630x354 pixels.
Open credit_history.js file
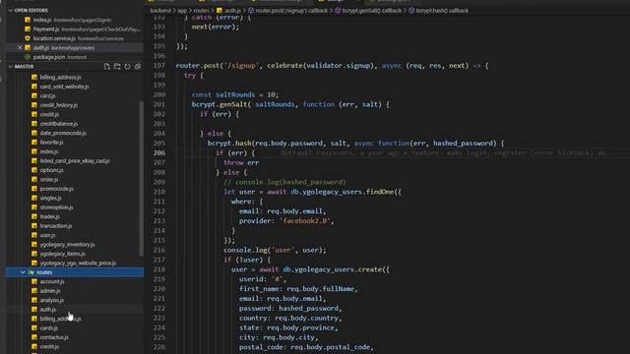point(59,105)
